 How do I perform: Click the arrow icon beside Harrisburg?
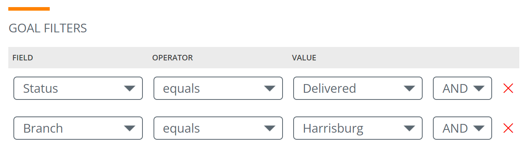coord(409,128)
